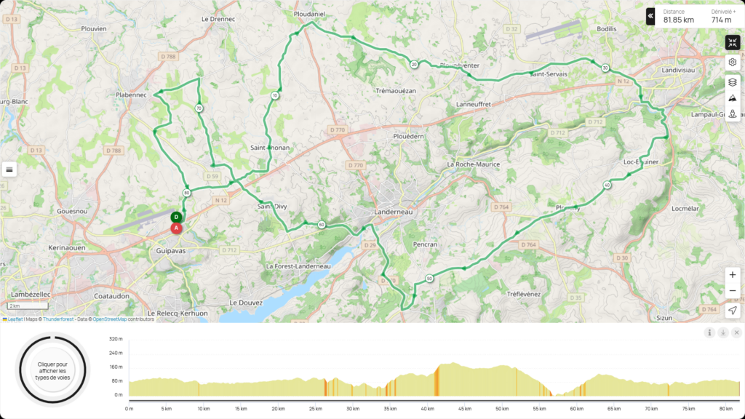The image size is (745, 419).
Task: Toggle fullscreen map with the shrink icon
Action: pos(732,43)
